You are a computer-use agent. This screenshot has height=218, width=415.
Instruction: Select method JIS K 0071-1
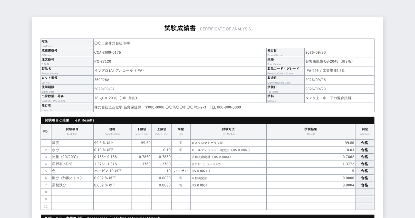tap(228, 171)
